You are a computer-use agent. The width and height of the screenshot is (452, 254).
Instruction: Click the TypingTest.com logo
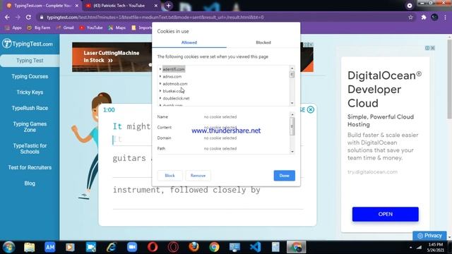(28, 44)
